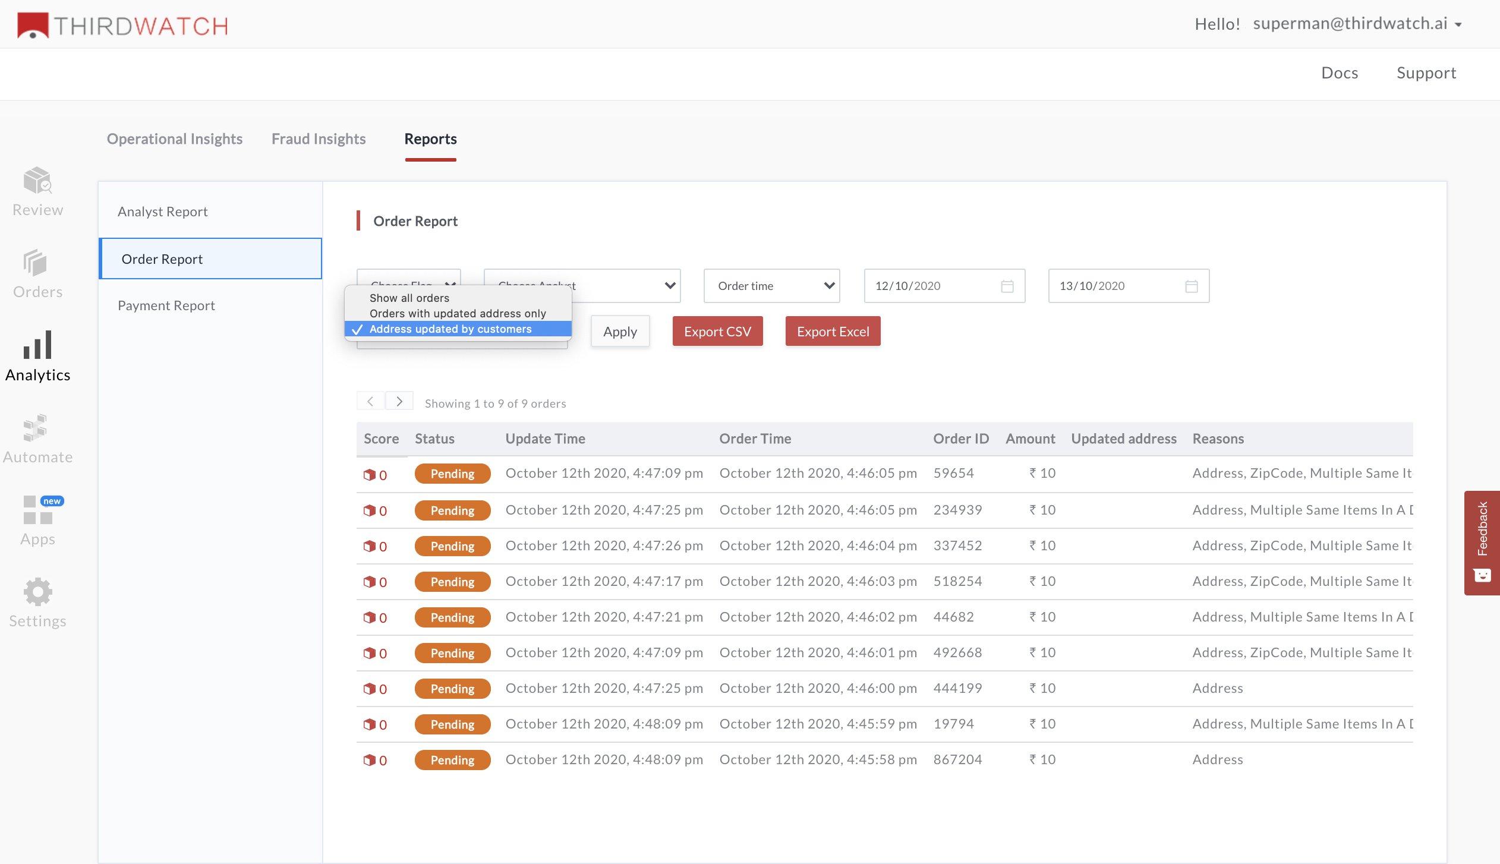
Task: Click Export Excel button
Action: 833,331
